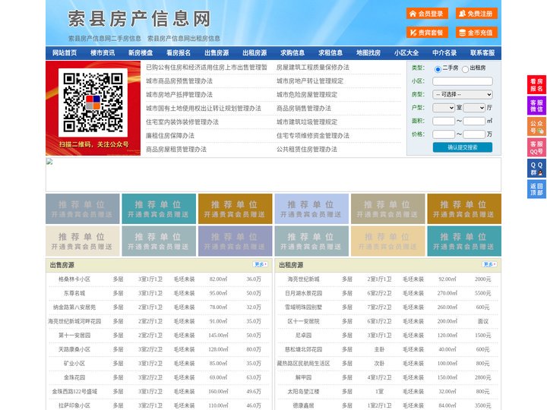Click the 客服QQ号 sidebar icon

tap(536, 147)
